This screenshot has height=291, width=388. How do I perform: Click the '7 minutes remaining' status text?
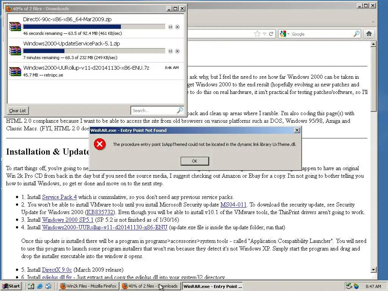pos(41,58)
